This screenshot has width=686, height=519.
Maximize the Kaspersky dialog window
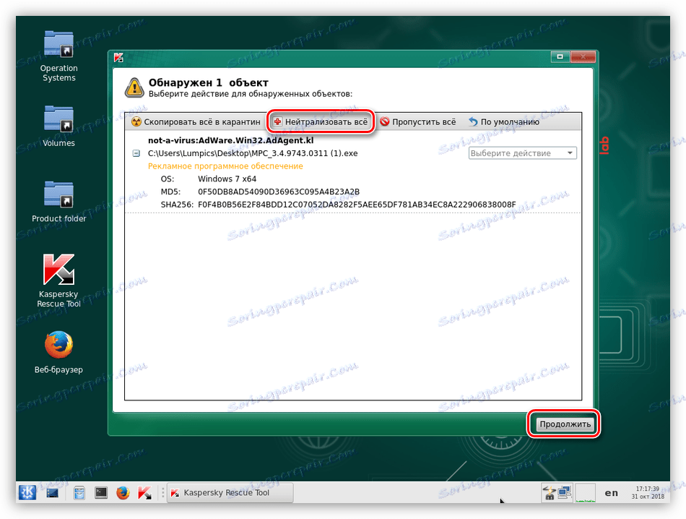pos(560,56)
